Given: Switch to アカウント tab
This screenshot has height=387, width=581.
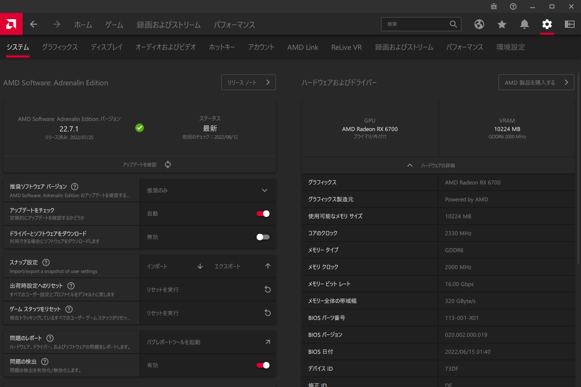Looking at the screenshot, I should coord(261,47).
